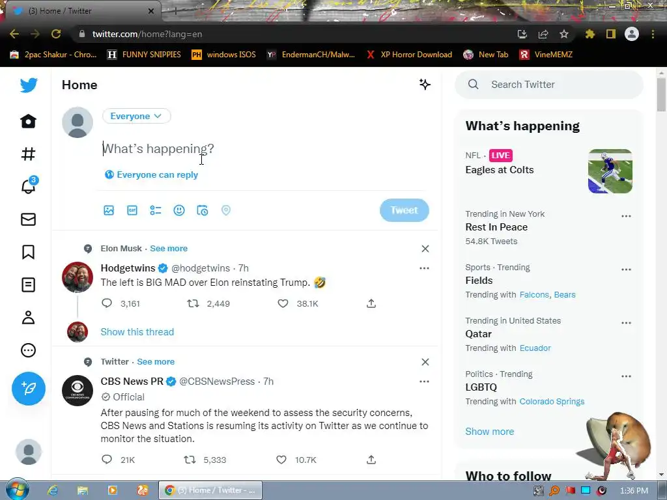Viewport: 667px width, 500px height.
Task: Tag location with the pin icon
Action: (x=226, y=210)
